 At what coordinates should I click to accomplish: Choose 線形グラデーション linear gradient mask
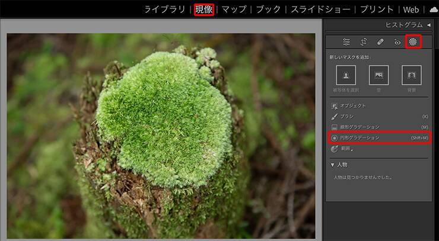[359, 127]
